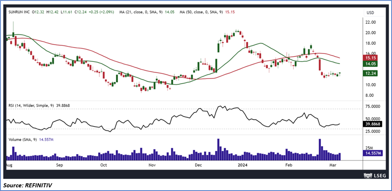
Task: Click the blue 14.557M volume tag
Action: [x=373, y=153]
